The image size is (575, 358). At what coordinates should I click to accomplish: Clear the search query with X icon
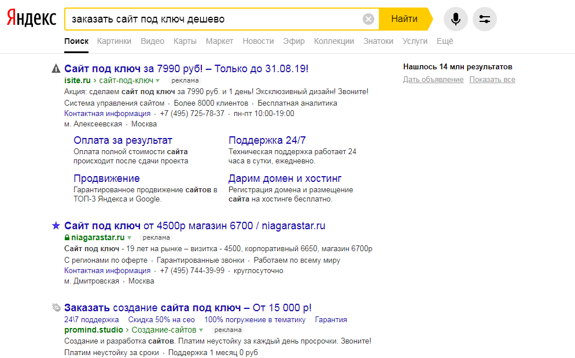pyautogui.click(x=368, y=19)
